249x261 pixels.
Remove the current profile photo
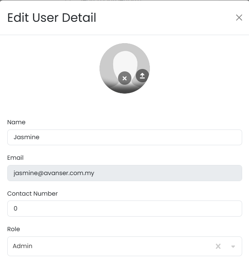tap(124, 78)
